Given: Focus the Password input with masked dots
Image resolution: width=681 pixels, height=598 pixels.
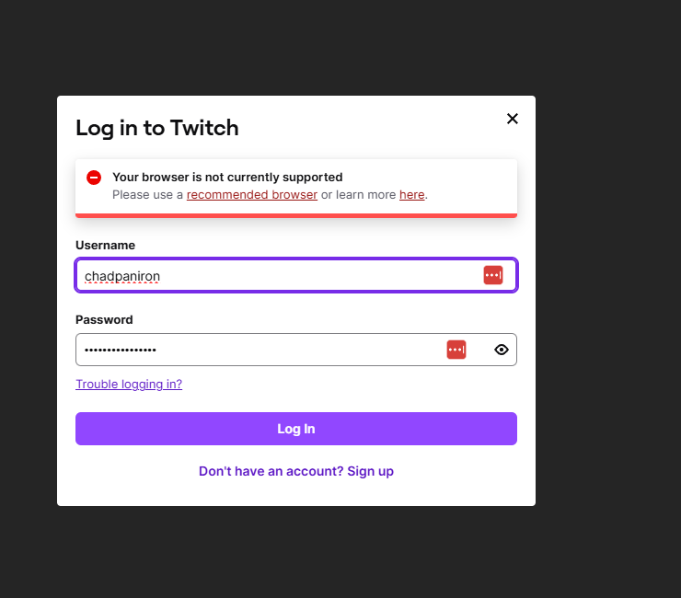Looking at the screenshot, I should 258,350.
